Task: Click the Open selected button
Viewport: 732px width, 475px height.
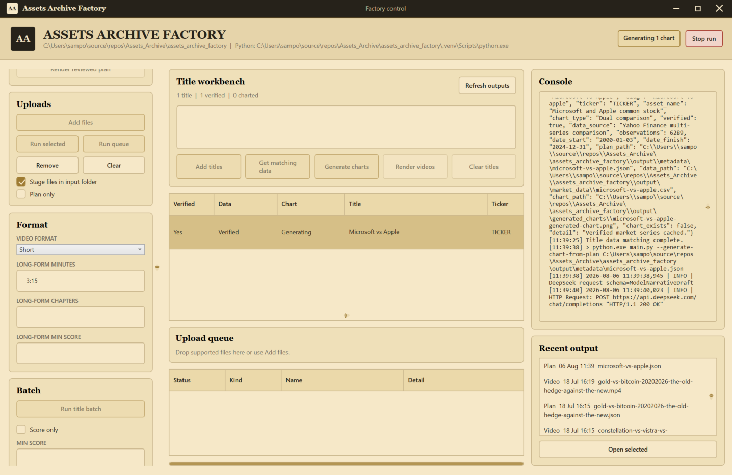Action: tap(628, 450)
